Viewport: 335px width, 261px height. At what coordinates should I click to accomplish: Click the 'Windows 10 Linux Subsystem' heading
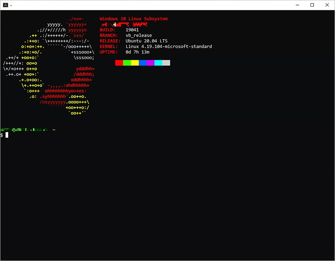pyautogui.click(x=134, y=19)
